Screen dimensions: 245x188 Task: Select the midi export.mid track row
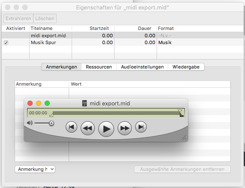point(123,36)
